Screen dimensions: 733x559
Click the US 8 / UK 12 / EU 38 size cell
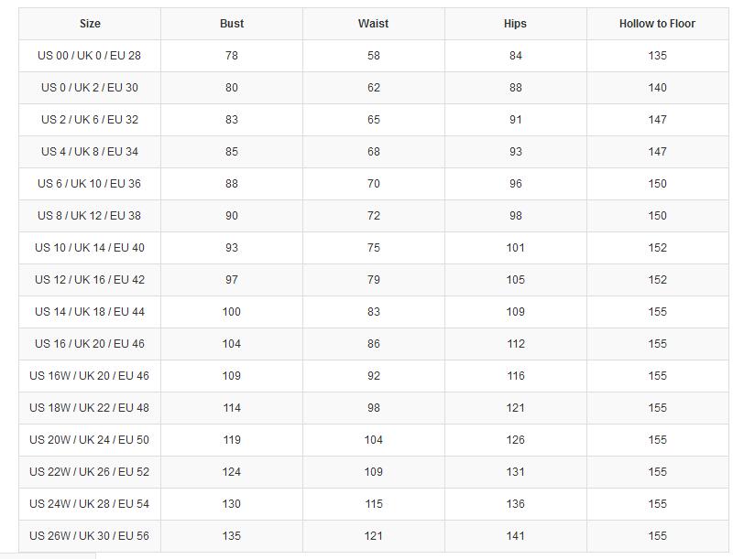click(90, 216)
